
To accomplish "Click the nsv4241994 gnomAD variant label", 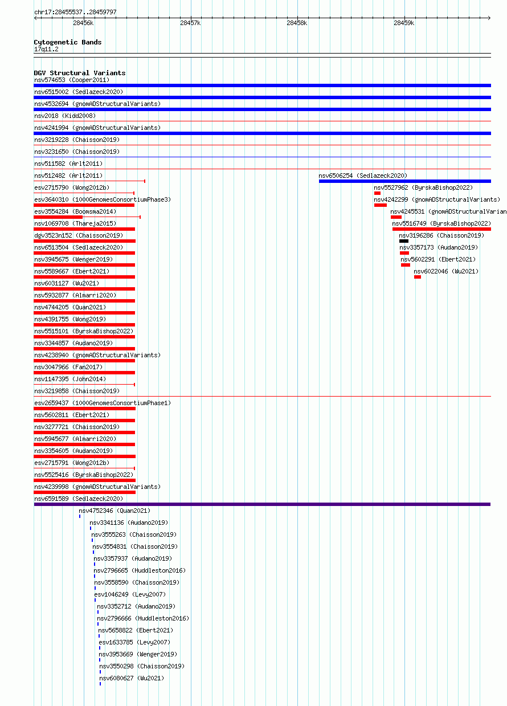I will tap(97, 128).
